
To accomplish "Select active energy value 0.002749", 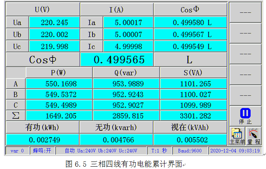I will pos(42,139).
